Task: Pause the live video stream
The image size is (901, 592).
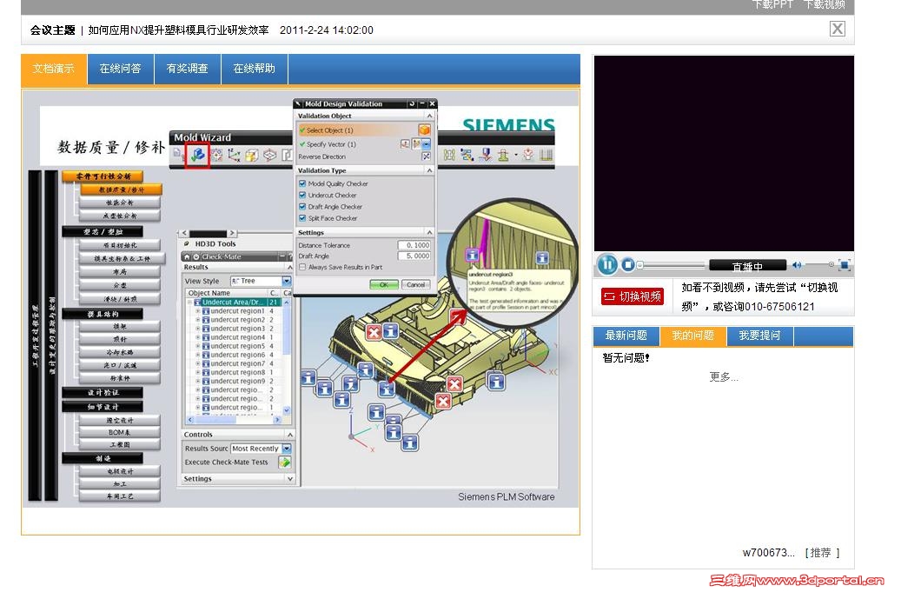Action: [607, 264]
